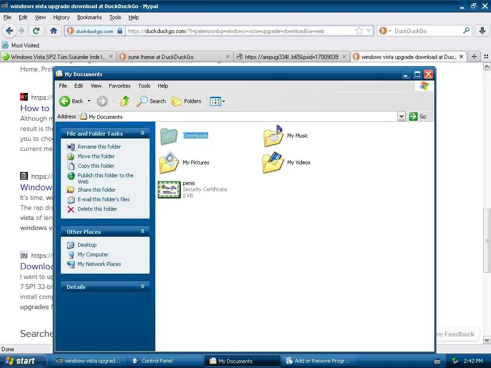Open Desktop from Other Places

(x=87, y=245)
